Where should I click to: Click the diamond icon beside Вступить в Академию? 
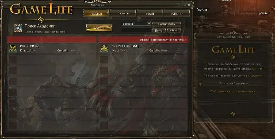[x=200, y=84]
